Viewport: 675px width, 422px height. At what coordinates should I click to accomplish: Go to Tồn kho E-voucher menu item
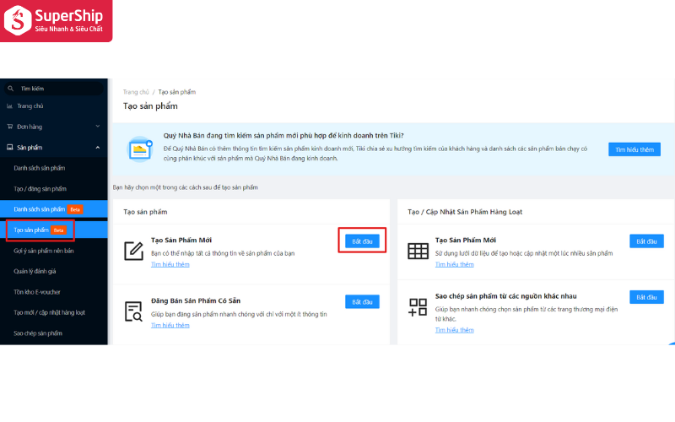tap(40, 292)
